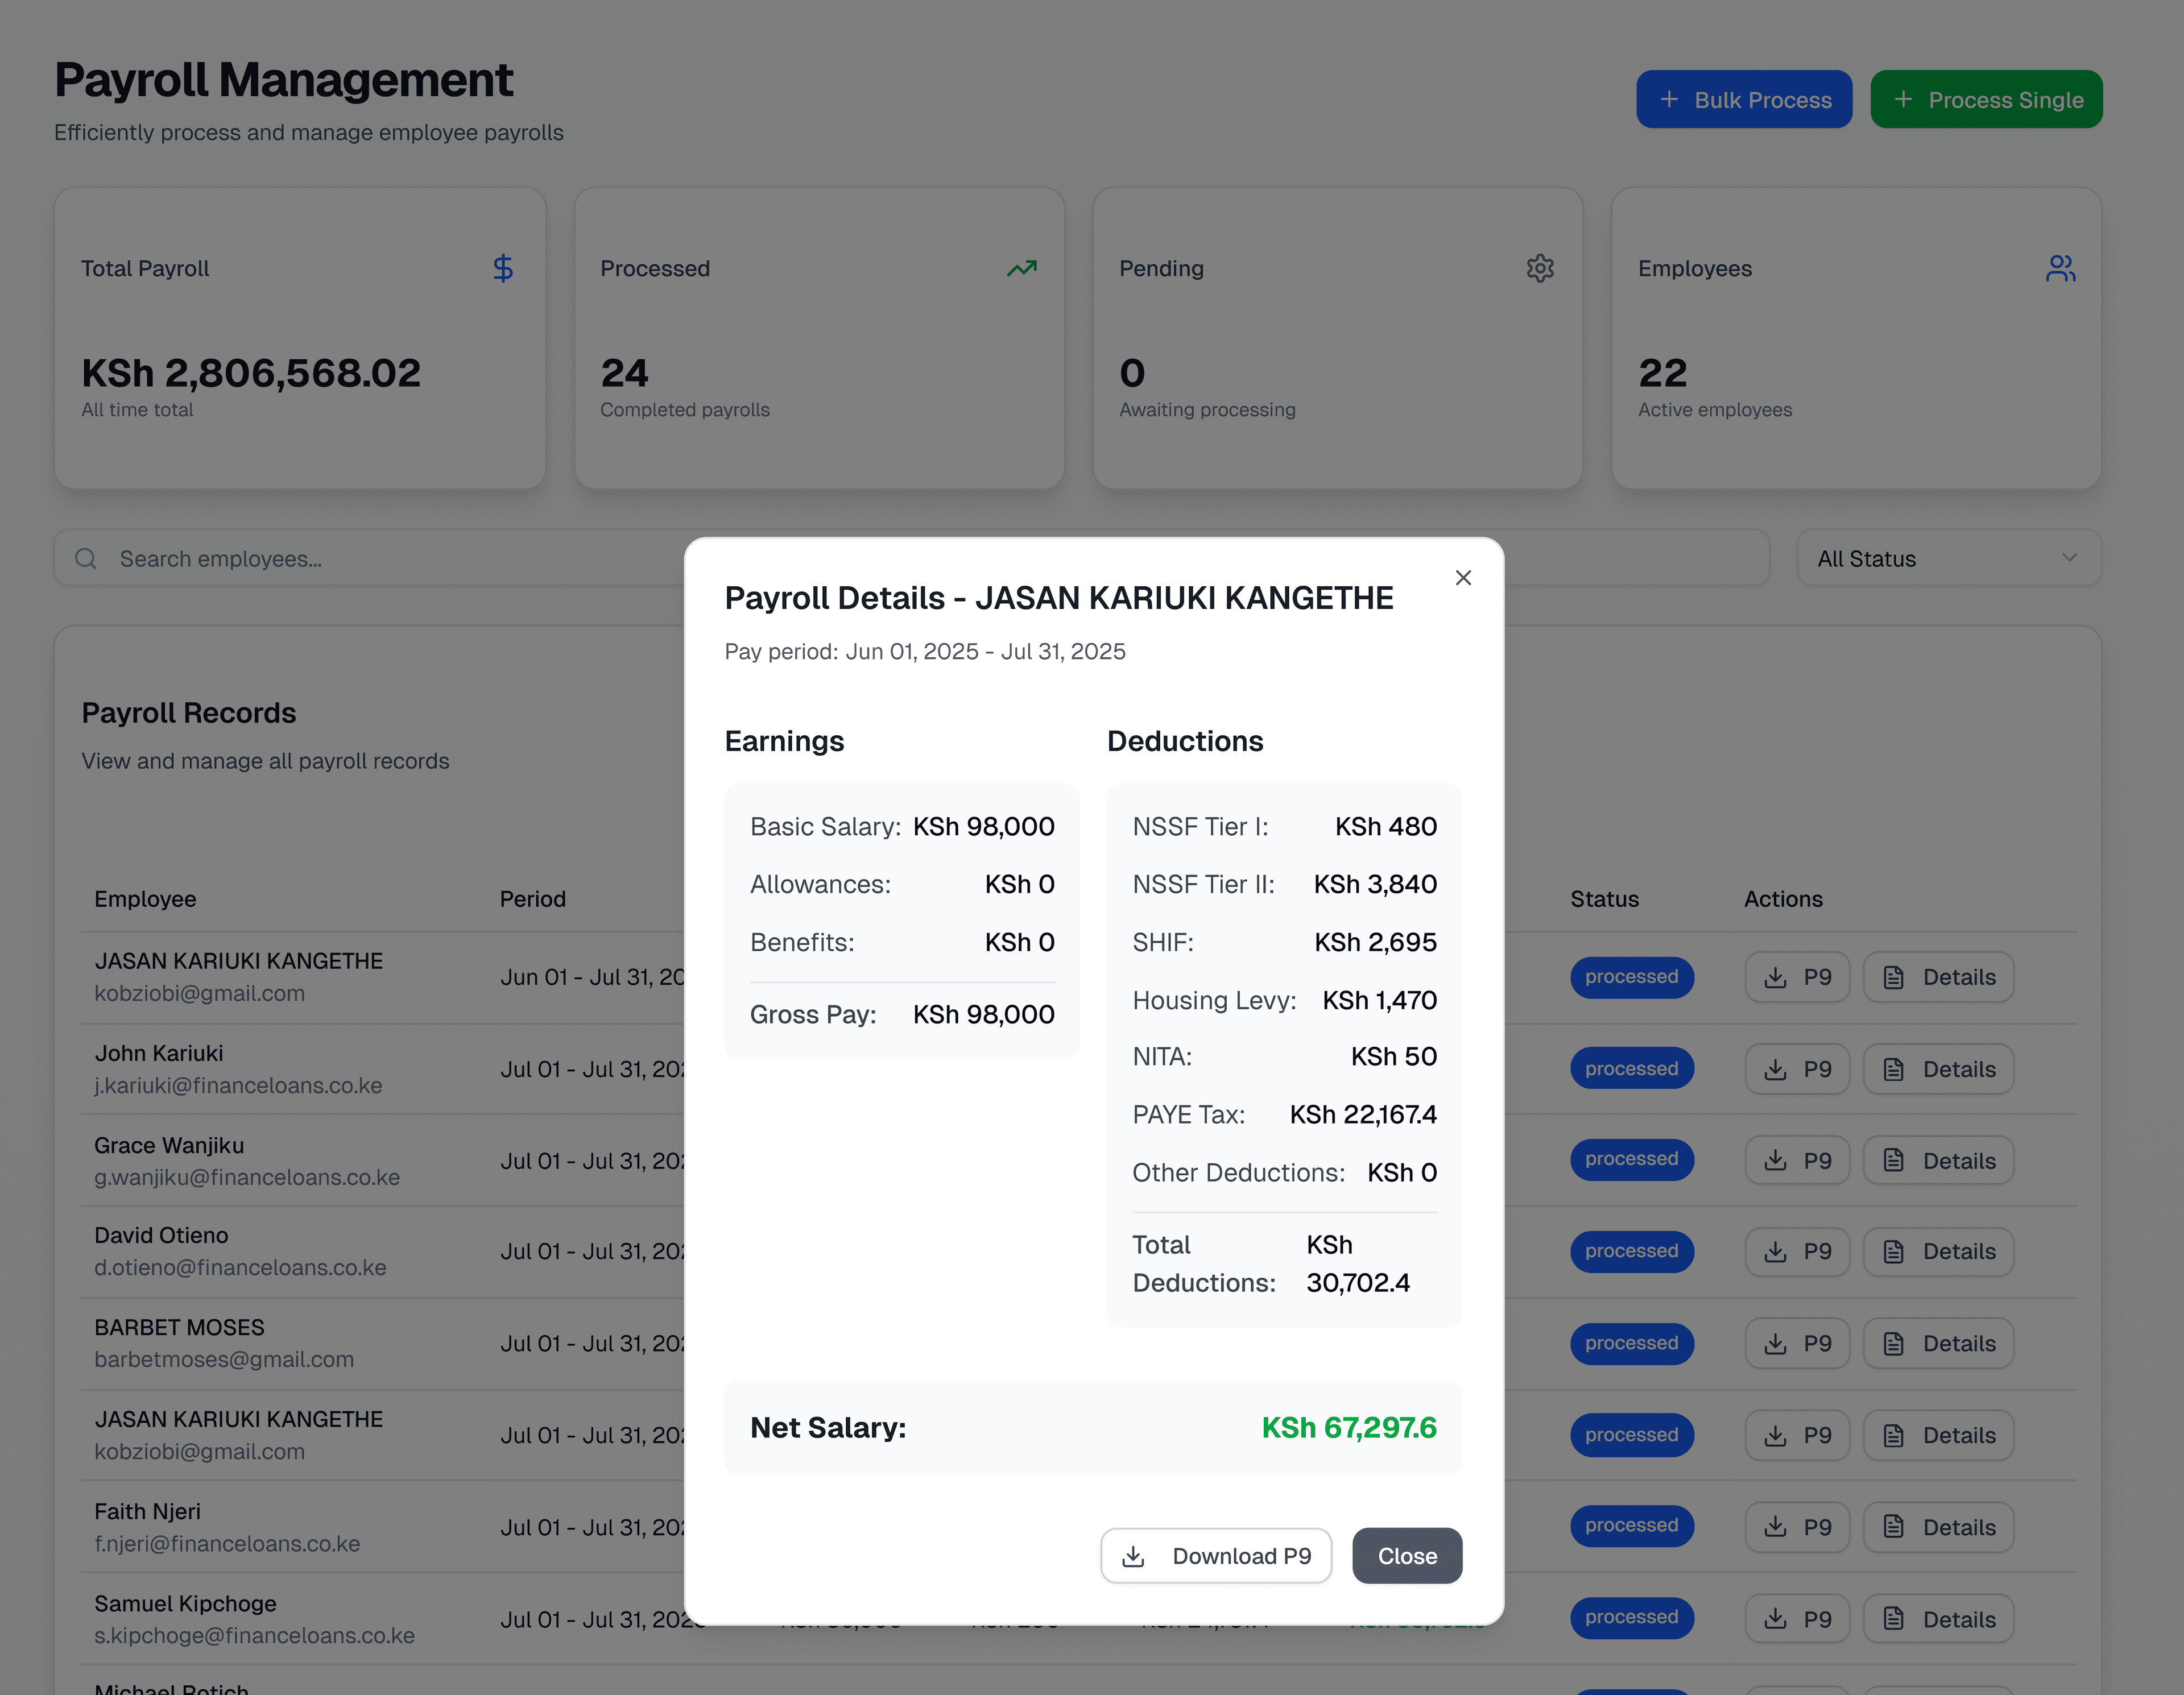Image resolution: width=2184 pixels, height=1695 pixels.
Task: Click processed badge for John Kariuki
Action: 1632,1069
